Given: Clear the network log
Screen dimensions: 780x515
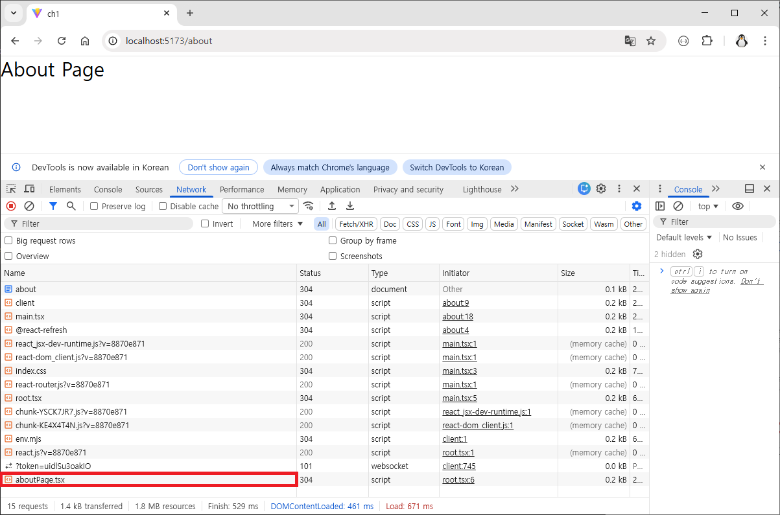Looking at the screenshot, I should coord(29,206).
